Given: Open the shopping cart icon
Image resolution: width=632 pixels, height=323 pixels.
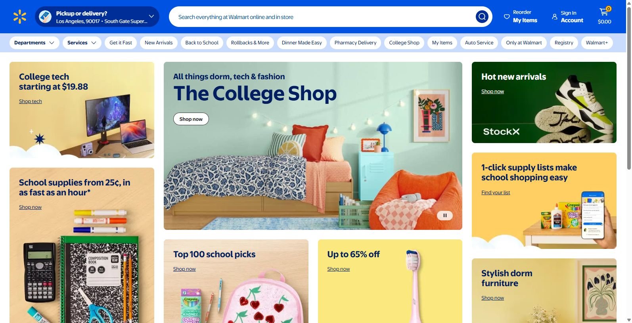Looking at the screenshot, I should (604, 12).
